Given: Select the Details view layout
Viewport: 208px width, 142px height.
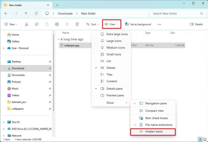Looking at the screenshot, I should click(111, 68).
